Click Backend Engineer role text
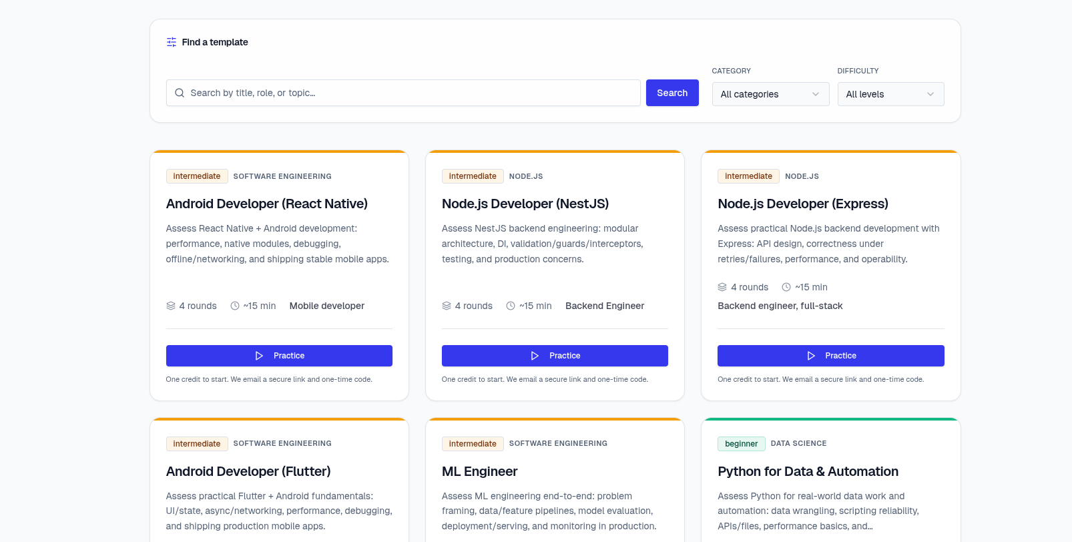Viewport: 1072px width, 542px height. [605, 306]
